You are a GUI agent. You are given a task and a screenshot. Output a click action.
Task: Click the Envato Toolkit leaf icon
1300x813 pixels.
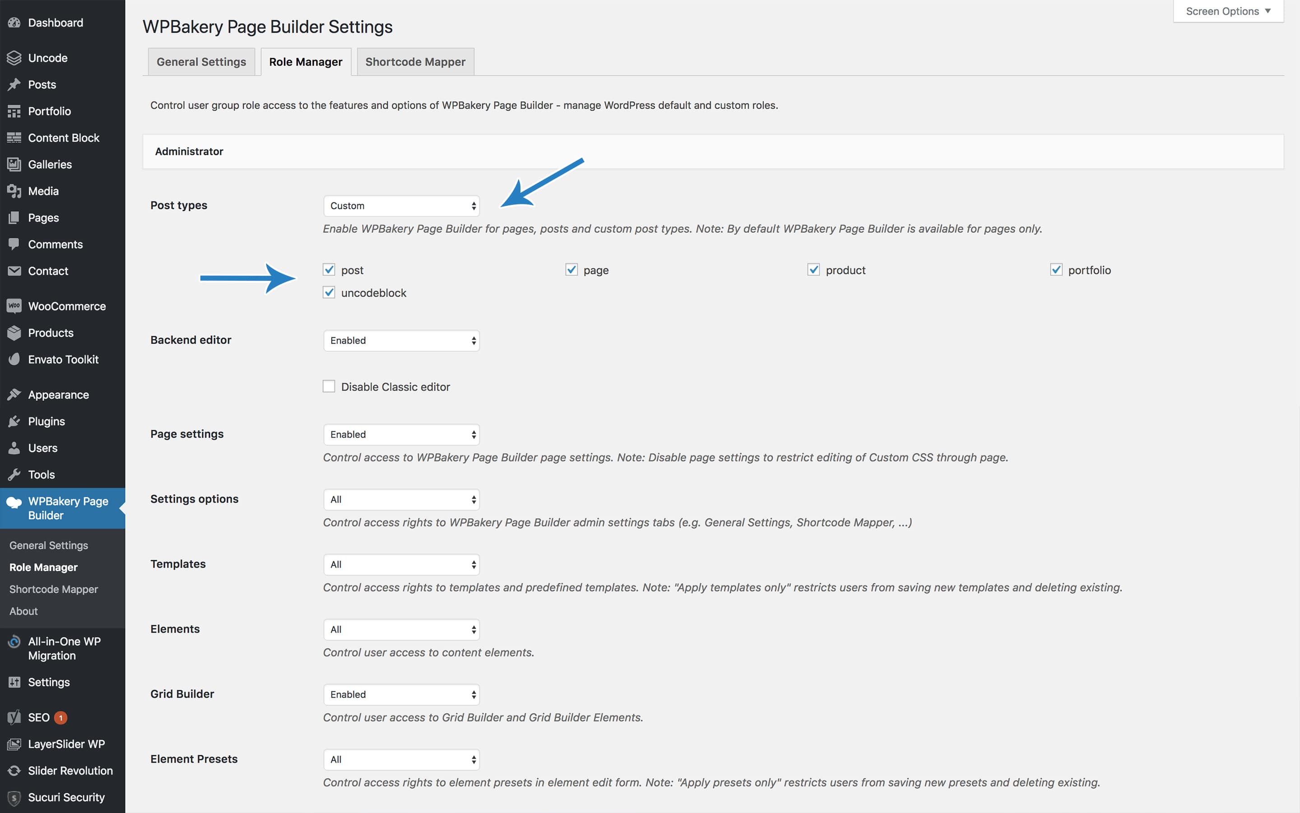(x=14, y=359)
